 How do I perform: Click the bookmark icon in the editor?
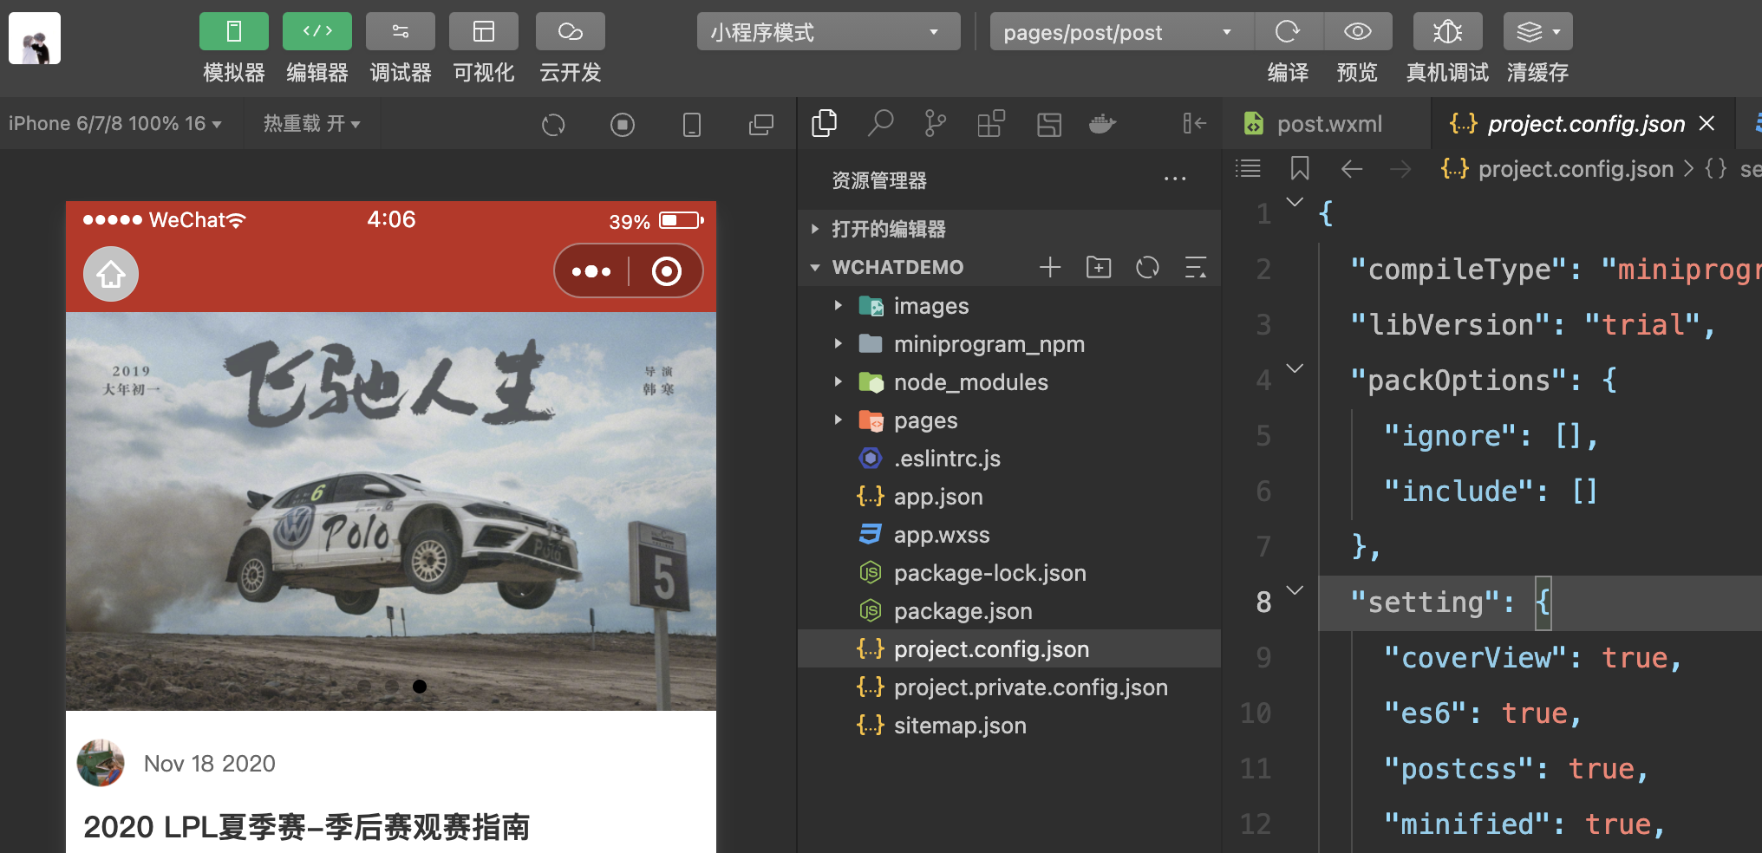tap(1300, 168)
